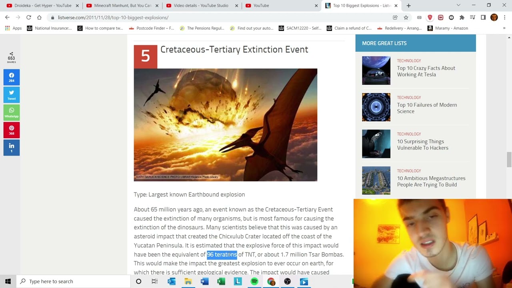Reload the Listverse page
Screen dimensions: 512x288
click(29, 18)
